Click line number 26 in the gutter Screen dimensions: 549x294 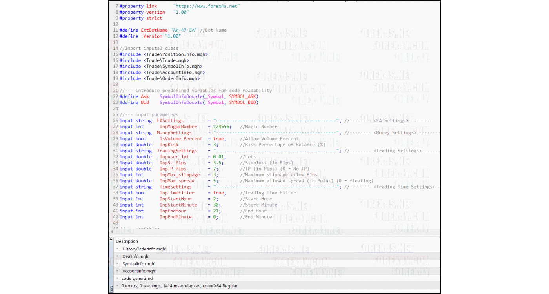[115, 120]
